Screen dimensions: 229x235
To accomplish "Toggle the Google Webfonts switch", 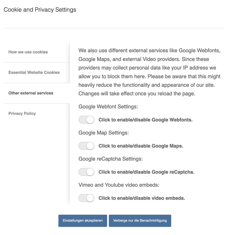I will coord(86,120).
